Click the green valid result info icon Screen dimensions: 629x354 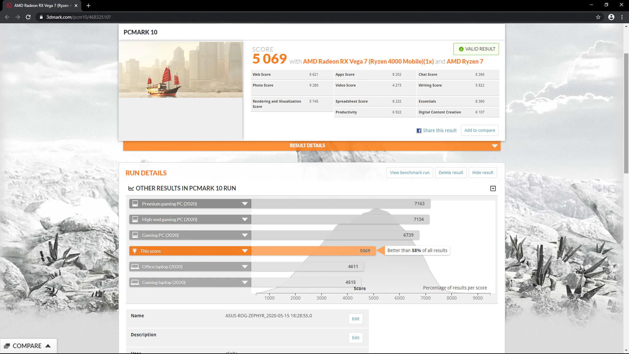tap(461, 49)
